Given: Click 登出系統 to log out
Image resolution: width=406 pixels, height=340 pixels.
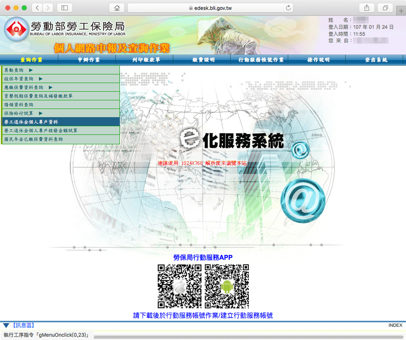Looking at the screenshot, I should pyautogui.click(x=376, y=60).
